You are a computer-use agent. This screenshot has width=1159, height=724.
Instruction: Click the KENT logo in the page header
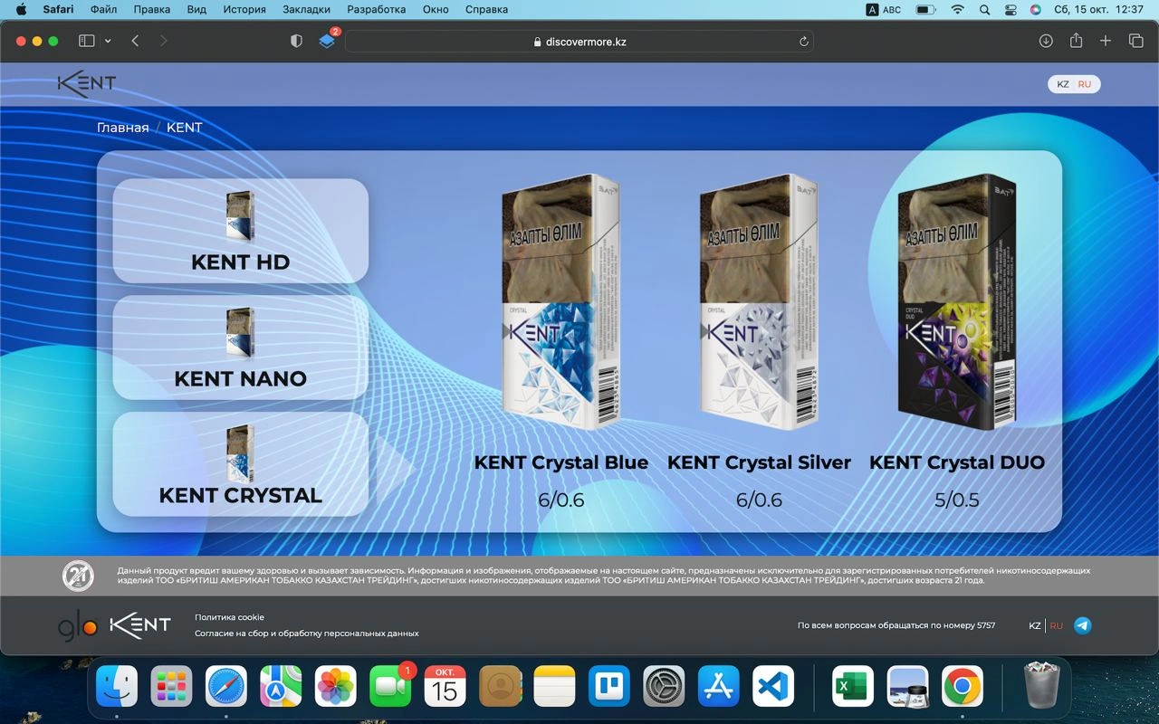(87, 84)
